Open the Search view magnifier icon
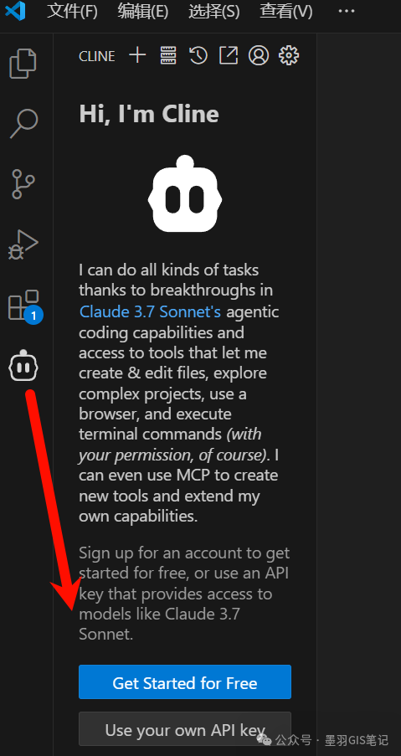The image size is (401, 756). point(23,123)
